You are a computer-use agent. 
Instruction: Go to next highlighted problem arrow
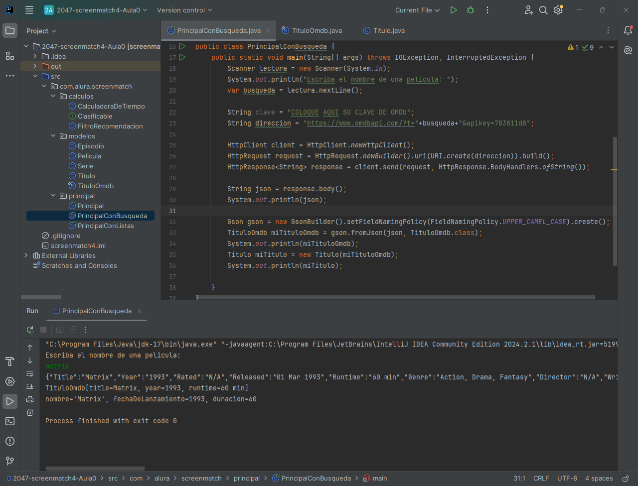pyautogui.click(x=612, y=47)
